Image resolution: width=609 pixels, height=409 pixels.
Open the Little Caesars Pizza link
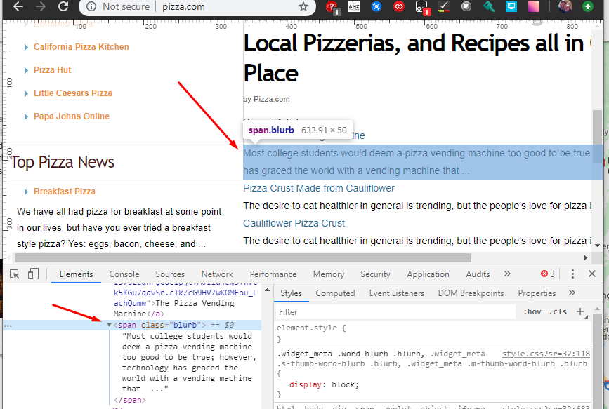tap(73, 93)
